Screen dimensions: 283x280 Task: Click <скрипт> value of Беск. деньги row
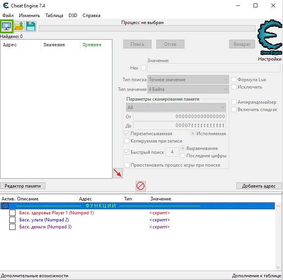tap(160, 227)
